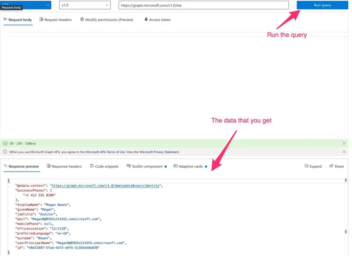Open the Toolkit component tab
Image resolution: width=352 pixels, height=256 pixels.
pyautogui.click(x=144, y=166)
